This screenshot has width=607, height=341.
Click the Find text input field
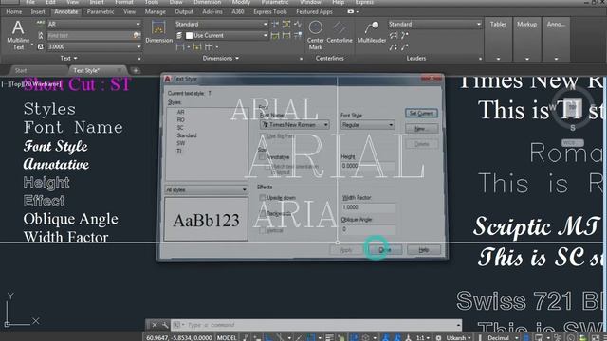(90, 36)
